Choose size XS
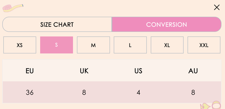The height and width of the screenshot is (109, 225). [20, 45]
